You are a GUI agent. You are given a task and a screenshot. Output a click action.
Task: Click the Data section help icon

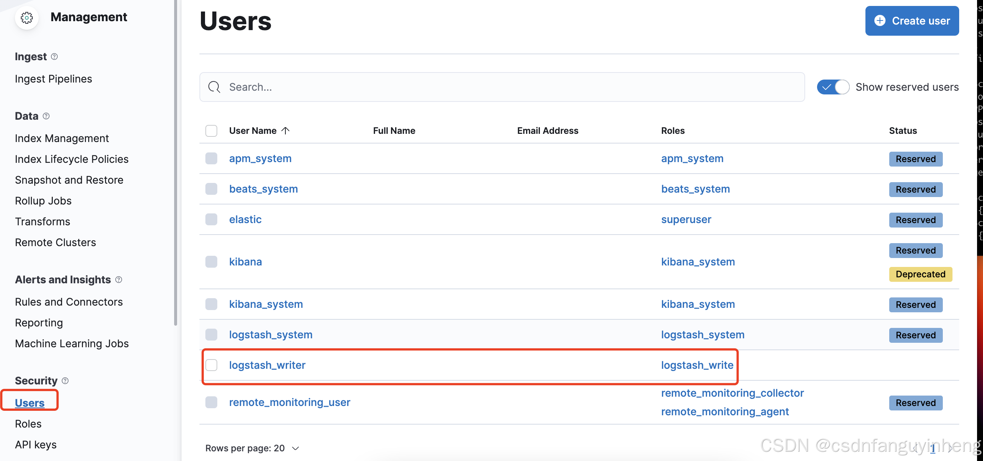click(x=46, y=116)
